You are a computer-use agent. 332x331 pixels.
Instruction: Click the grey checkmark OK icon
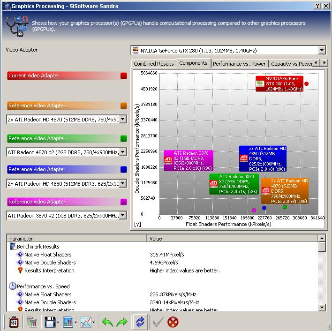tap(158, 322)
